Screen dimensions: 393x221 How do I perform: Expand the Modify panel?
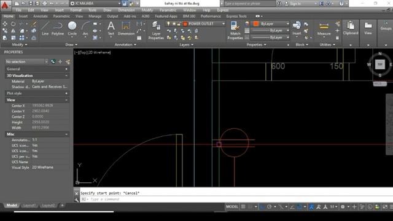(19, 45)
